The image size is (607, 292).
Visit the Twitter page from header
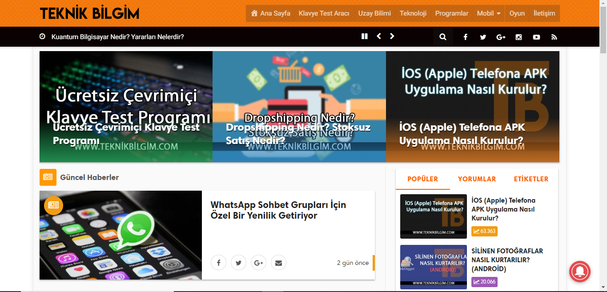pos(483,37)
